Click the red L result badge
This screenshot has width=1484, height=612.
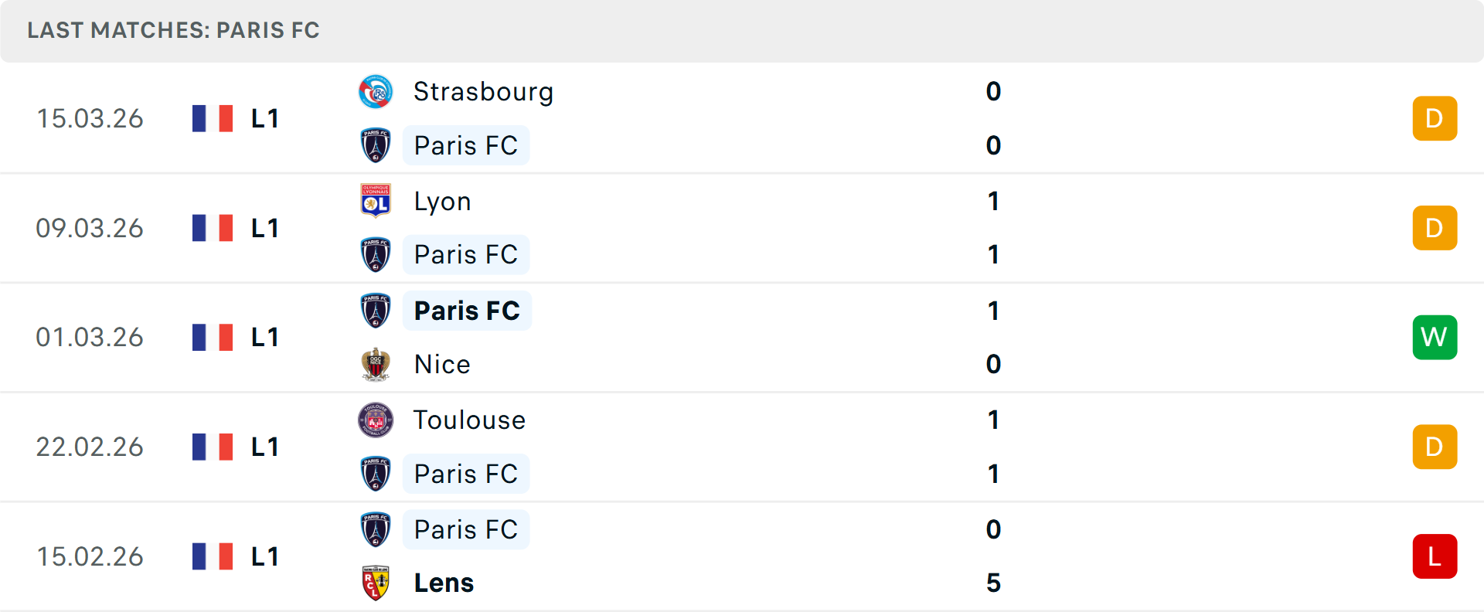1435,556
